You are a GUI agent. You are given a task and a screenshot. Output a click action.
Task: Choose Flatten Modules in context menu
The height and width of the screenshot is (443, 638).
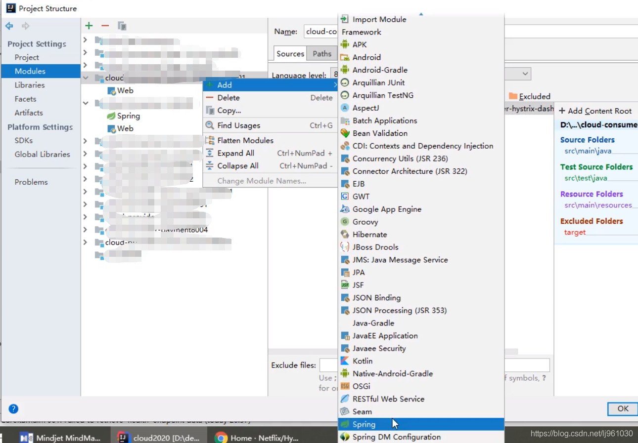tap(270, 140)
